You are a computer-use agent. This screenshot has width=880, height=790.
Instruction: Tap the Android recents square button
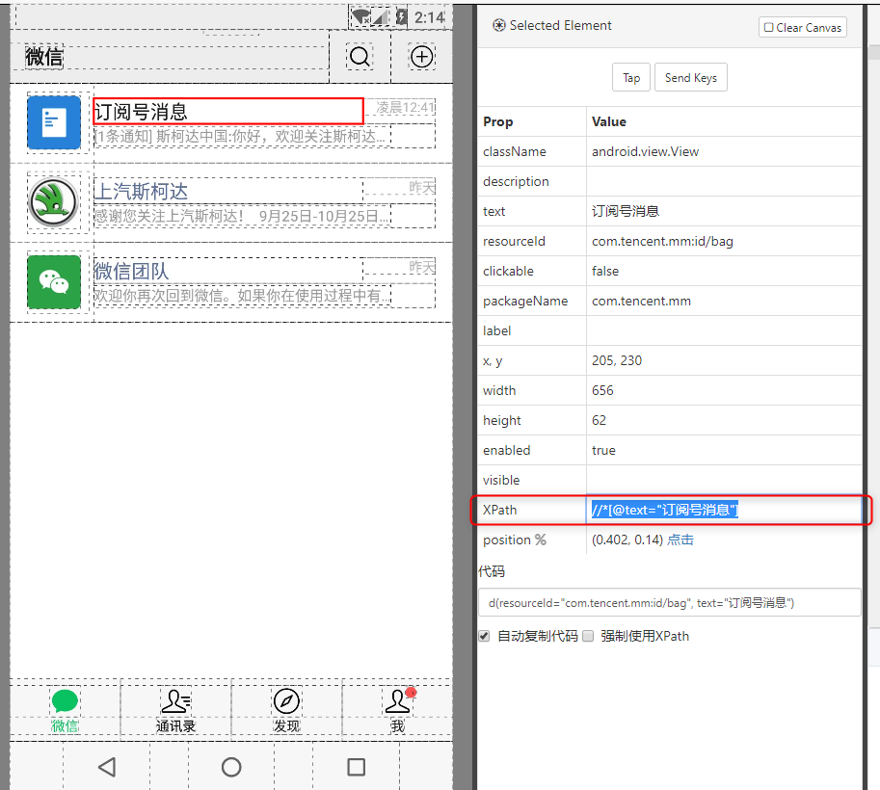tap(357, 767)
